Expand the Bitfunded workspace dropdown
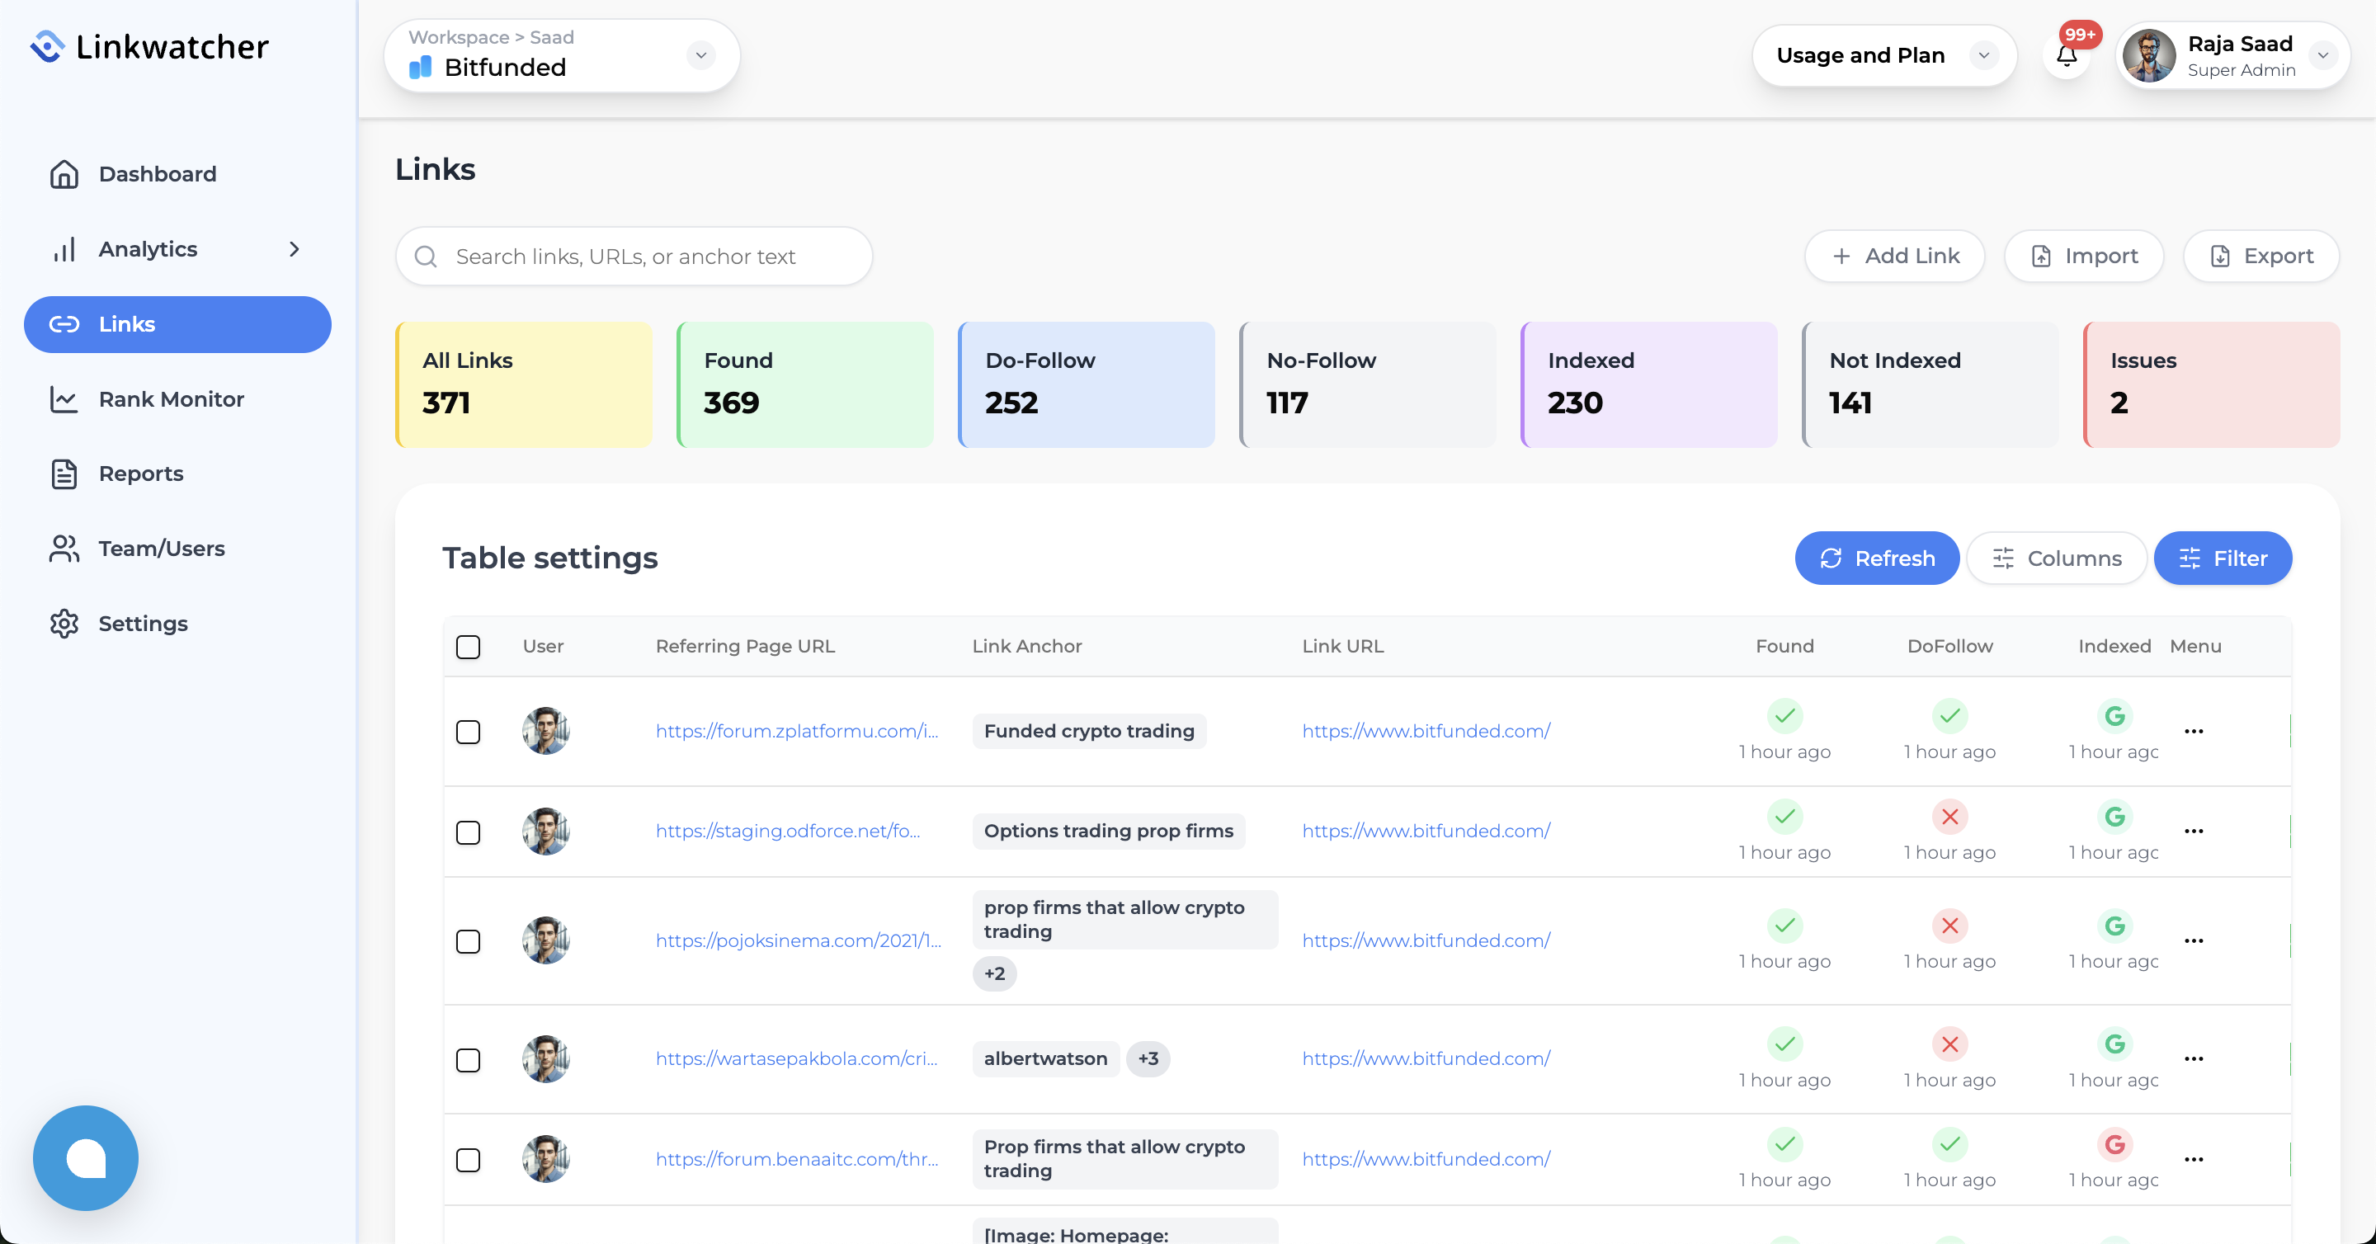Viewport: 2376px width, 1244px height. tap(701, 55)
